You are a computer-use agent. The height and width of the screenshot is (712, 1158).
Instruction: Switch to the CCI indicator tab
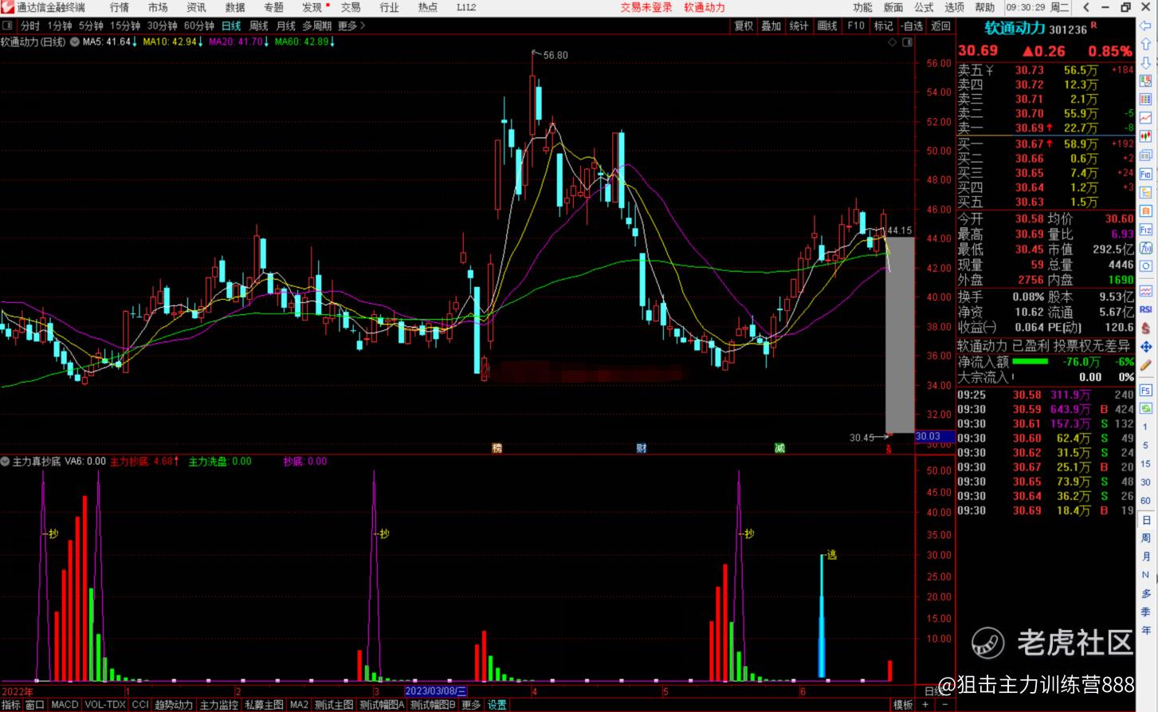[140, 705]
